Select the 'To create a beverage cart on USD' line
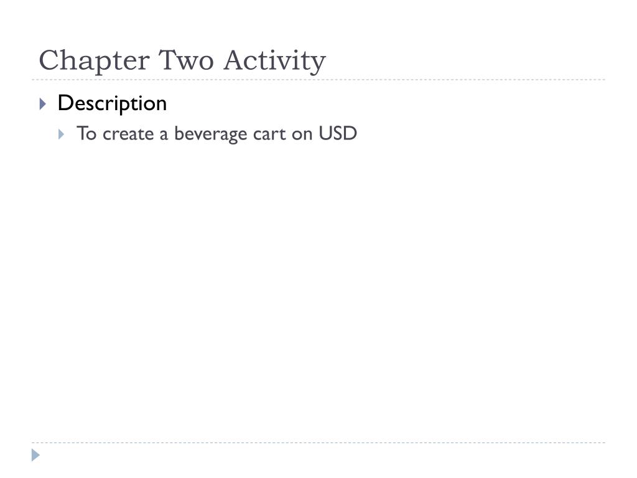Viewport: 637px width, 478px height. pos(217,134)
